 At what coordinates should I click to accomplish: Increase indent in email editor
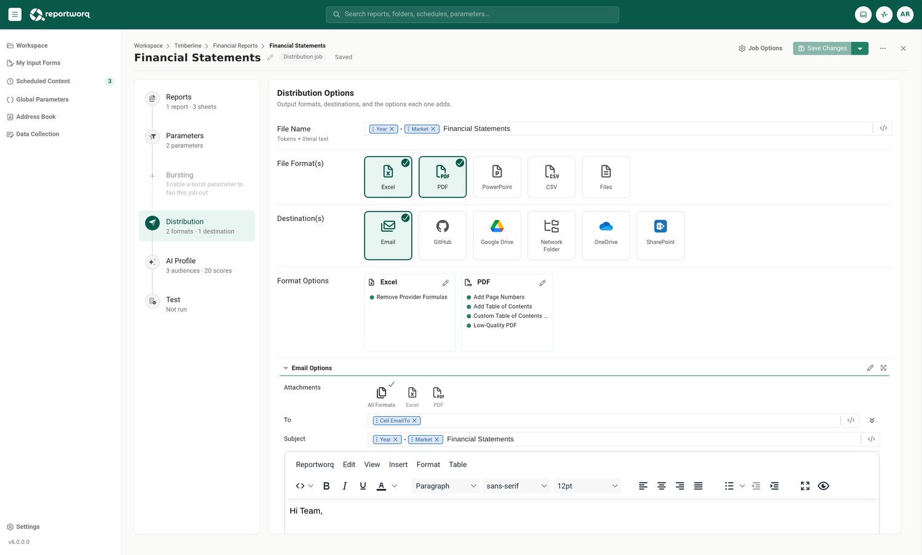pyautogui.click(x=774, y=486)
